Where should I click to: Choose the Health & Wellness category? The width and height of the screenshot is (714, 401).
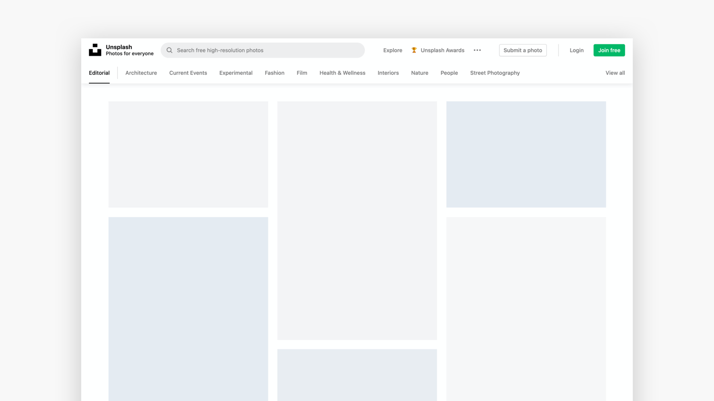click(x=342, y=73)
